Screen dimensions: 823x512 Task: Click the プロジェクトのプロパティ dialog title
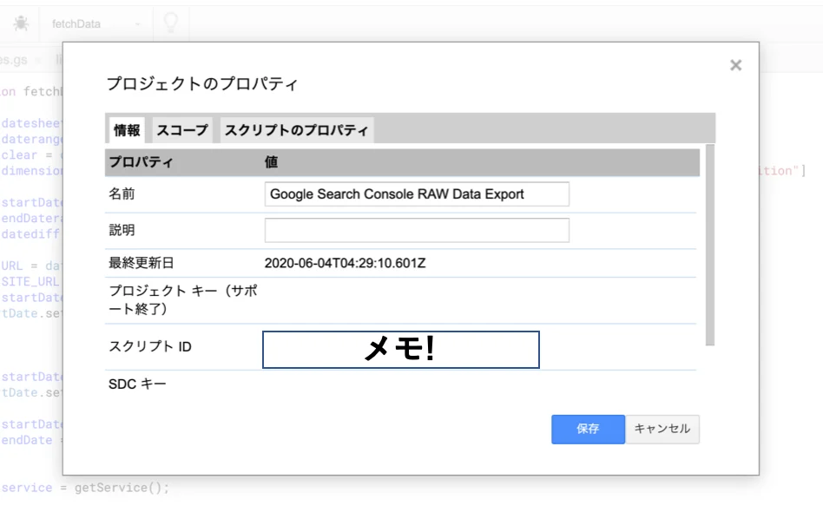tap(202, 84)
